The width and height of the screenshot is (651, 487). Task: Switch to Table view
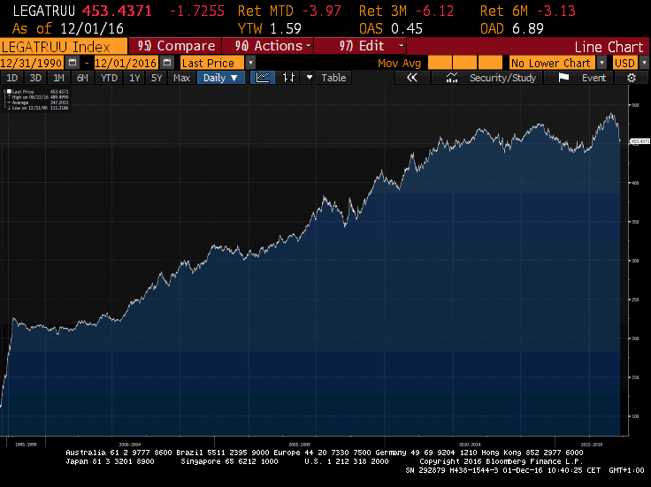(333, 78)
